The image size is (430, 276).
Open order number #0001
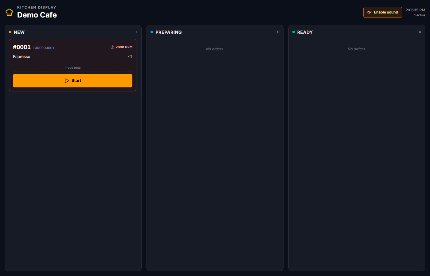coord(22,47)
